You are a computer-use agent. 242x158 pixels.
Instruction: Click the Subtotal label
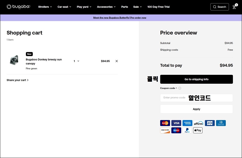click(165, 43)
